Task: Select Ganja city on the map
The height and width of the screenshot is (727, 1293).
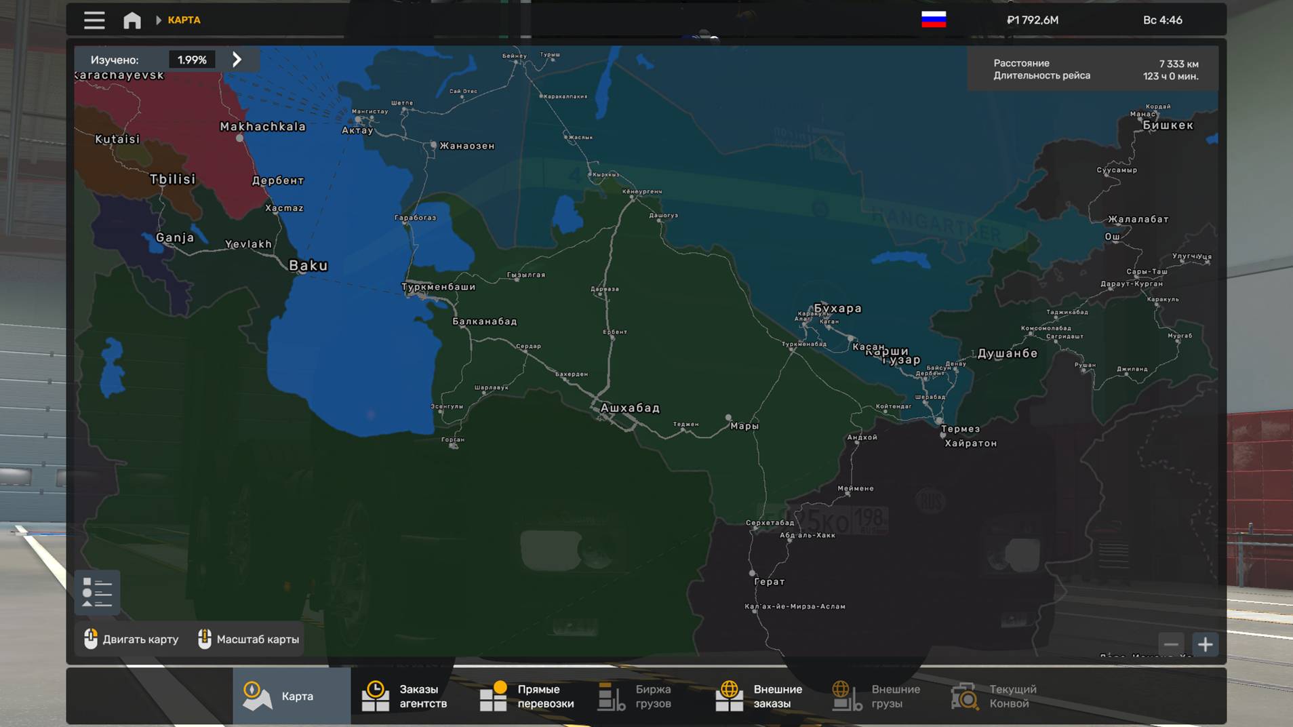Action: coord(175,237)
